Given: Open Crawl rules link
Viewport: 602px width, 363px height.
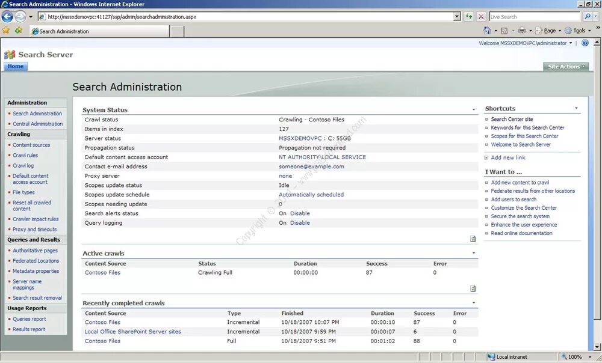Looking at the screenshot, I should (25, 155).
